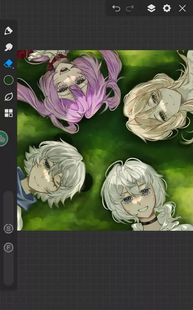Open the four-square tools grid
Image resolution: width=193 pixels, height=310 pixels.
(8, 113)
